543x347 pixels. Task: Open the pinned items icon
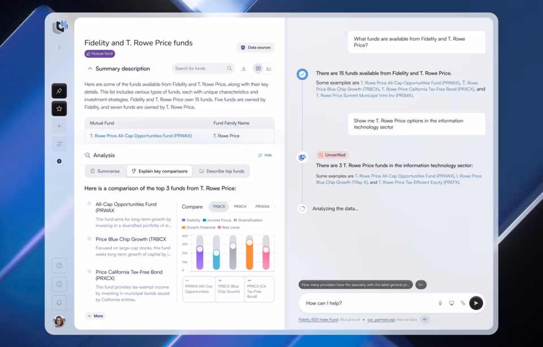coord(59,91)
